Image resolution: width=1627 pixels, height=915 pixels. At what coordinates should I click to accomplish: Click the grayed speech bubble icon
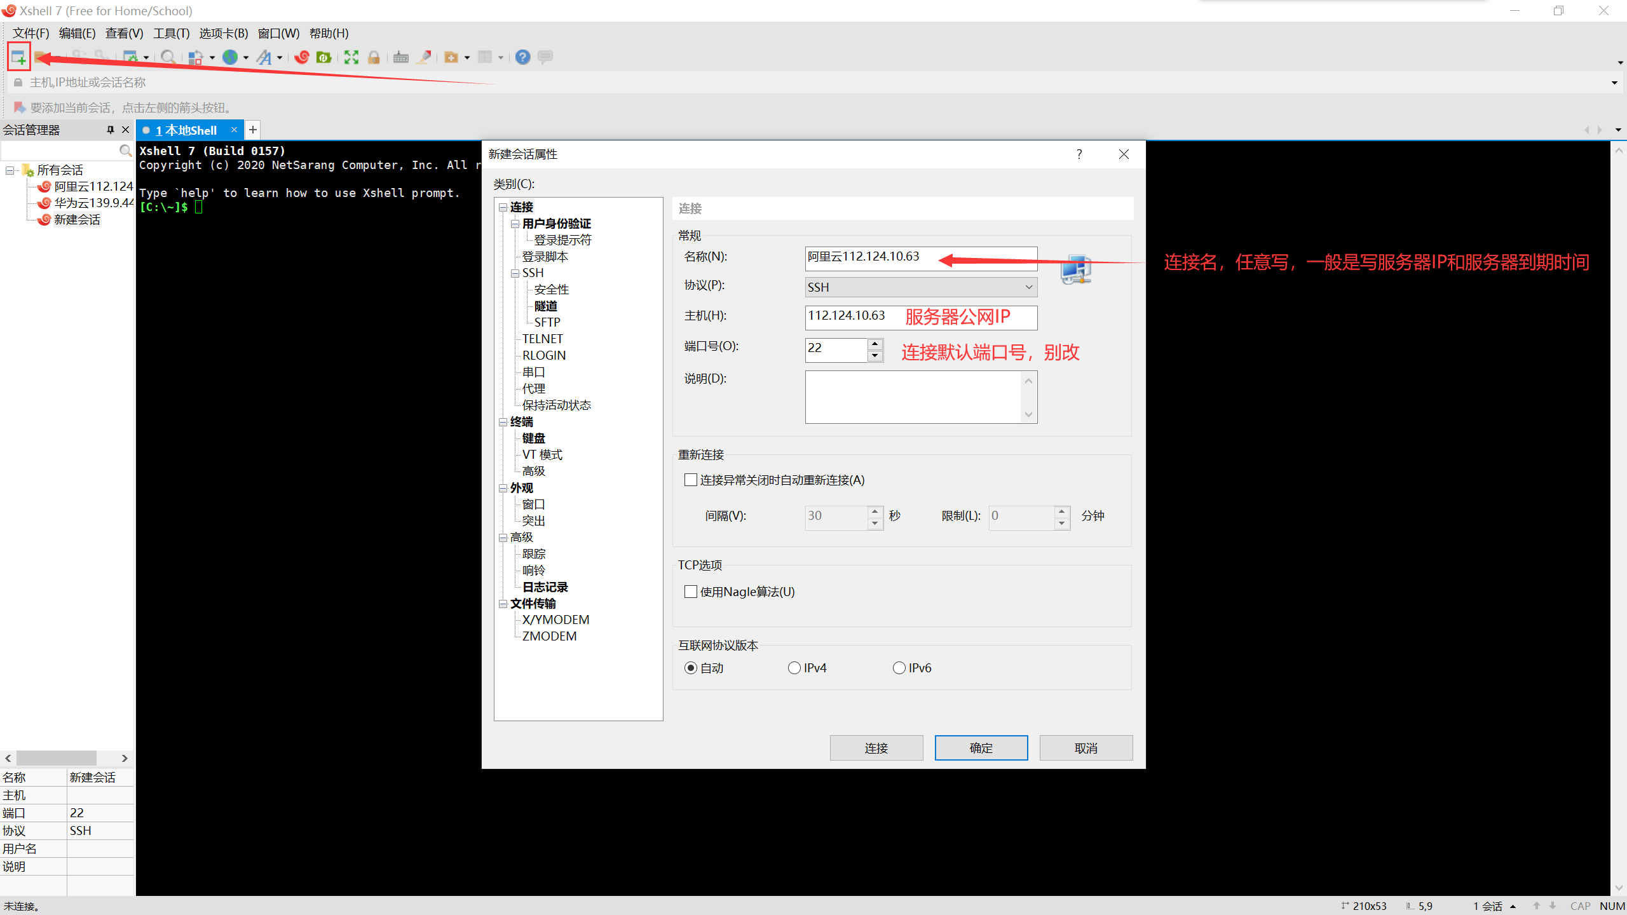(x=545, y=57)
